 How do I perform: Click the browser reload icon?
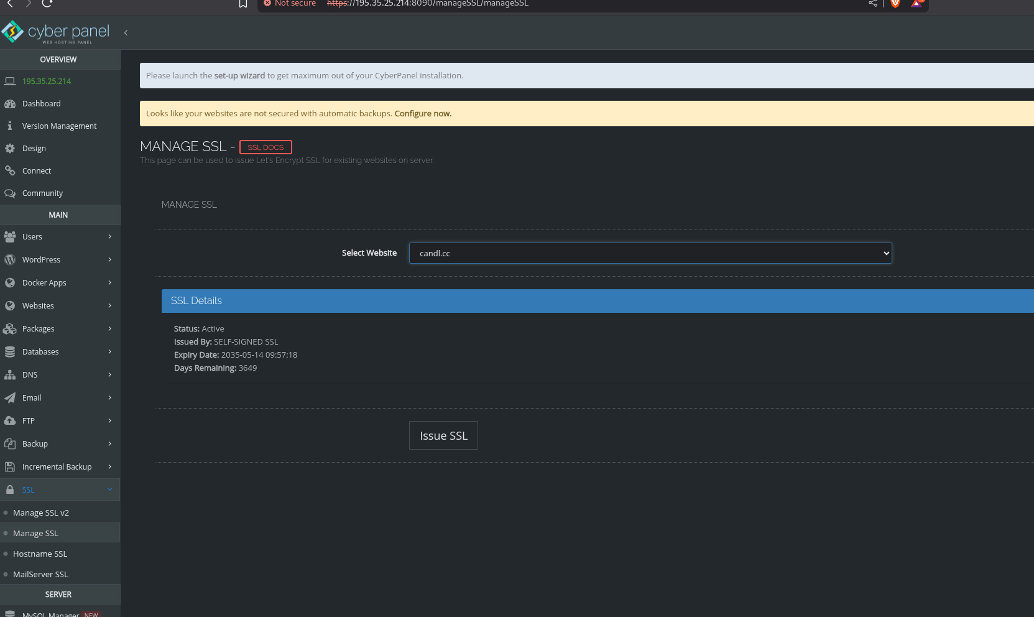click(47, 3)
